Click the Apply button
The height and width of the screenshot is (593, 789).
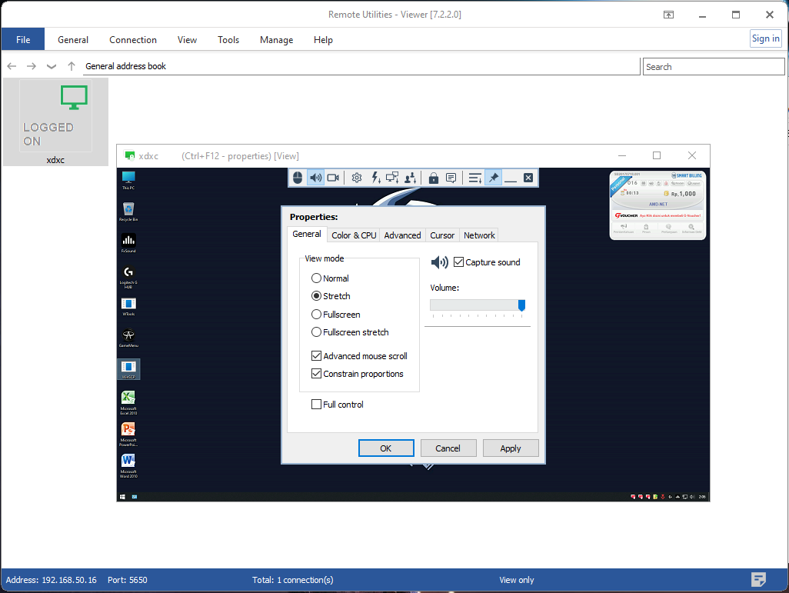tap(511, 448)
